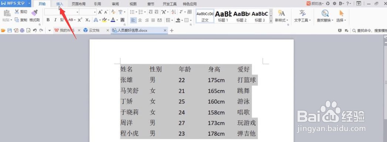Click the clear formatting eraser icon
Viewport: 387px width, 142px height.
coord(113,12)
